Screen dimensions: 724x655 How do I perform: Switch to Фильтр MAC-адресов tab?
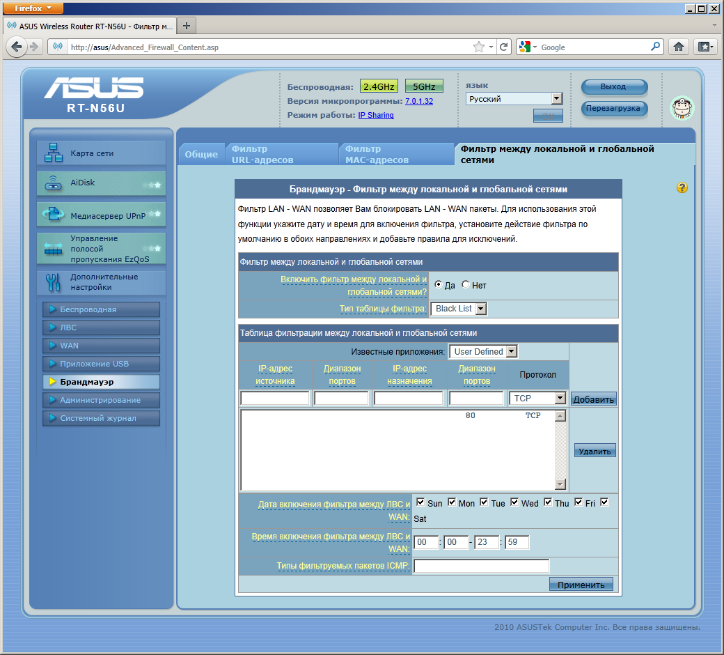click(396, 155)
